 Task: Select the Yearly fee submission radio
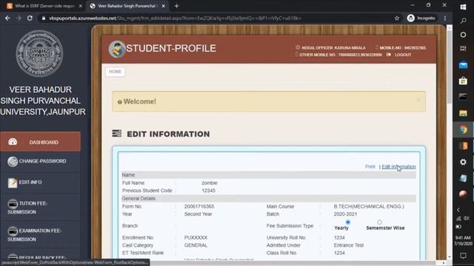click(x=348, y=222)
